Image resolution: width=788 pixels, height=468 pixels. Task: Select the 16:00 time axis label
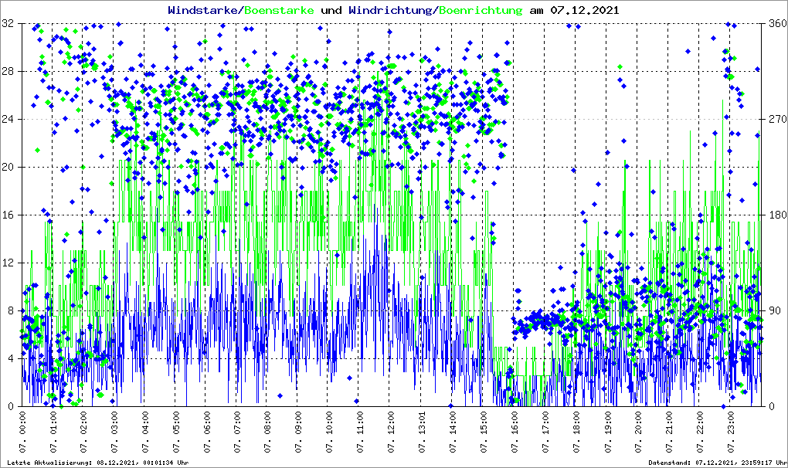pos(515,432)
